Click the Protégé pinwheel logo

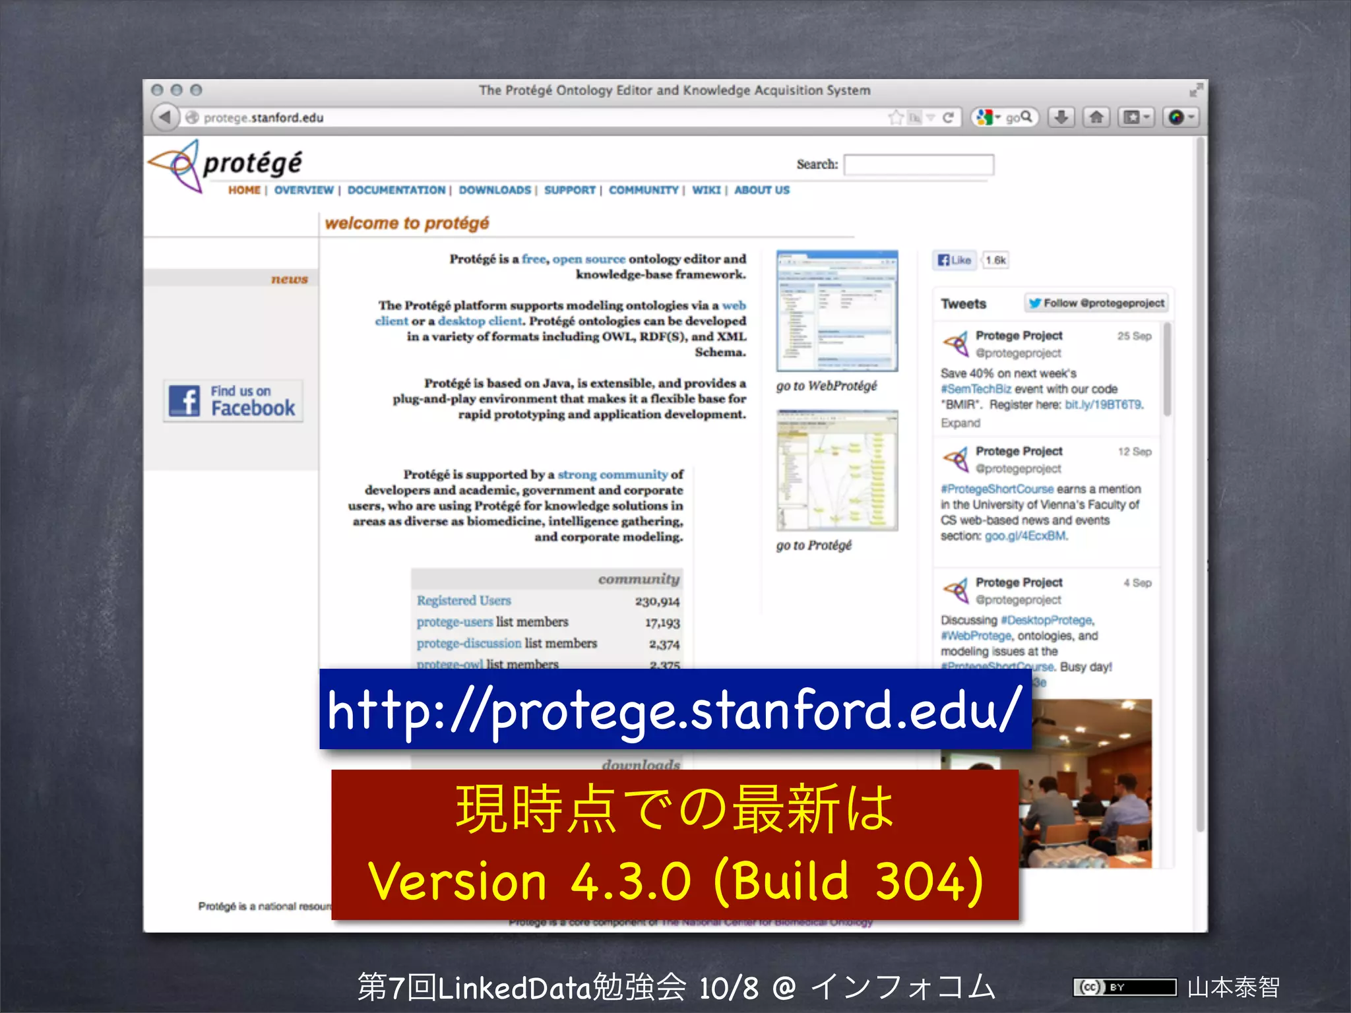(x=175, y=166)
